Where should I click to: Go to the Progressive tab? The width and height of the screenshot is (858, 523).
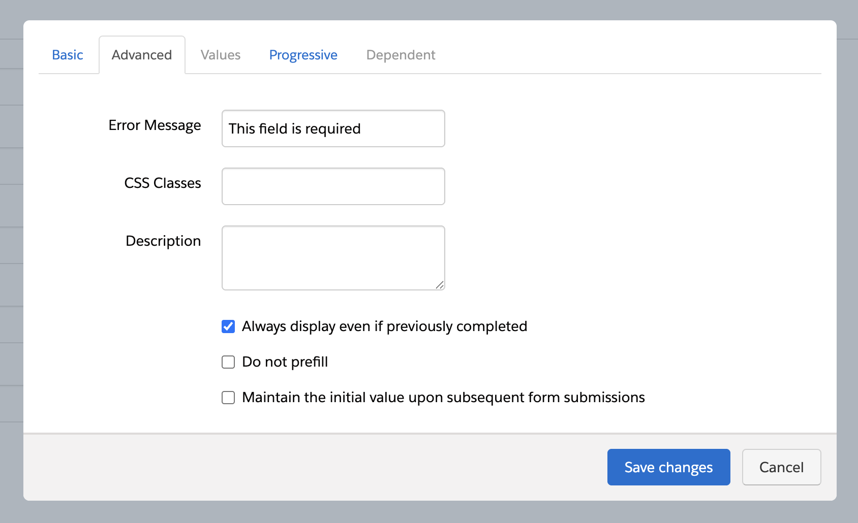point(303,55)
